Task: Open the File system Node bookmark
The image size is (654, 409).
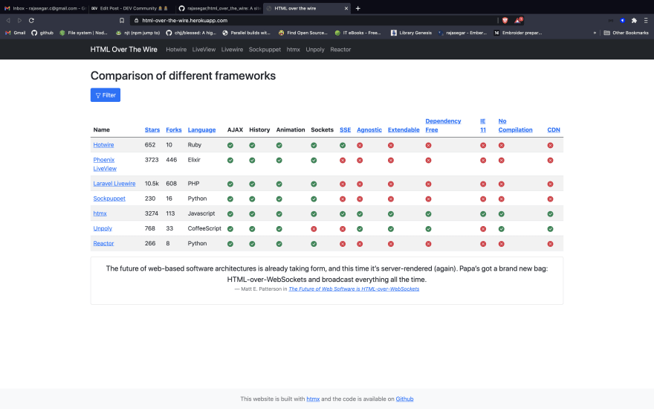Action: pos(83,33)
